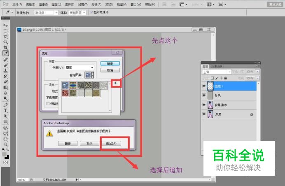The image size is (285, 186).
Task: Select the Blur tool
Action: coord(6,93)
